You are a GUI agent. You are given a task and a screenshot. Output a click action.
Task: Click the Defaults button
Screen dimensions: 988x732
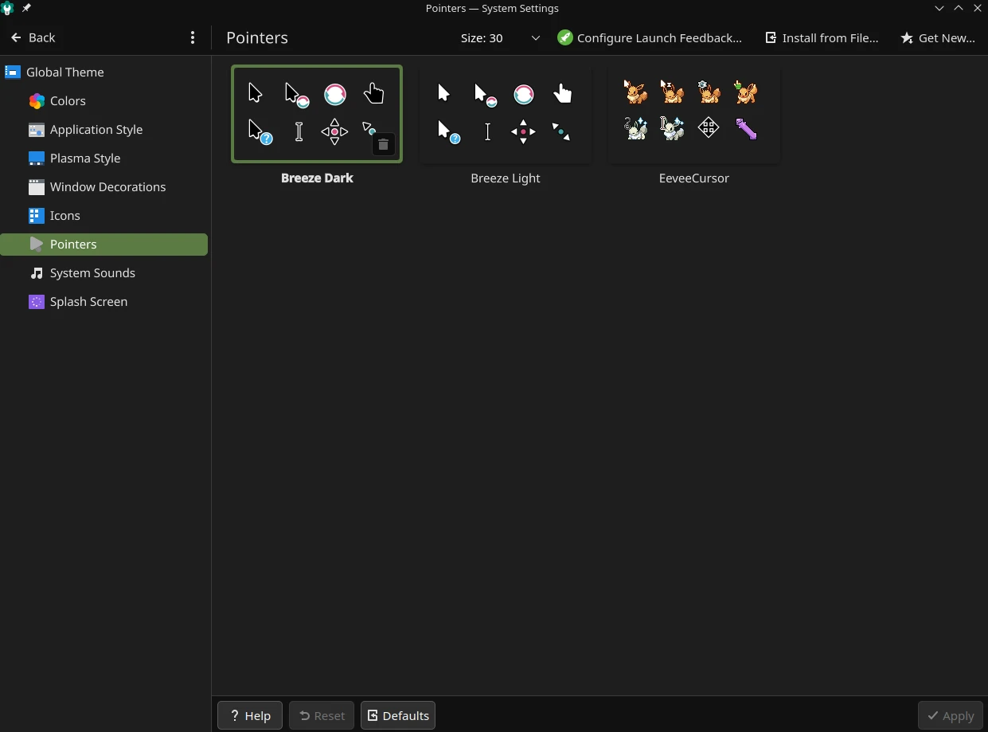pyautogui.click(x=398, y=715)
